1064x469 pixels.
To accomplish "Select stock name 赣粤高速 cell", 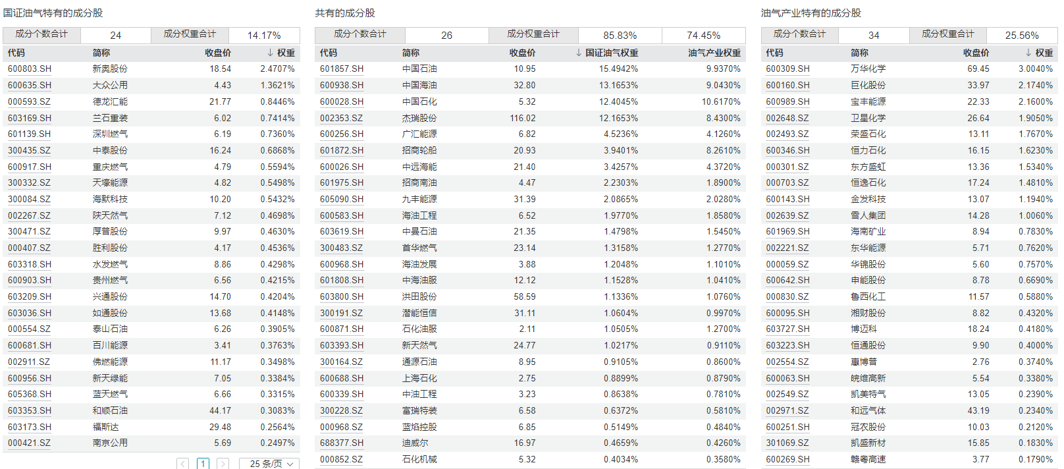I will (x=868, y=459).
